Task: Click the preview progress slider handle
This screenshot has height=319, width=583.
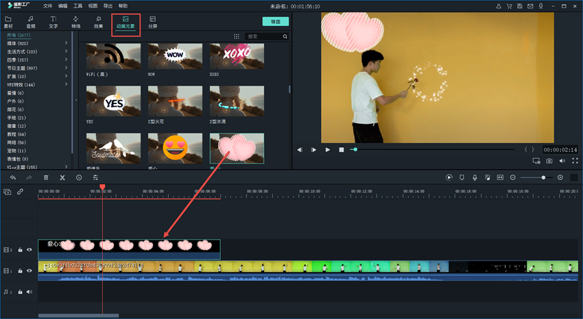Action: coord(355,149)
